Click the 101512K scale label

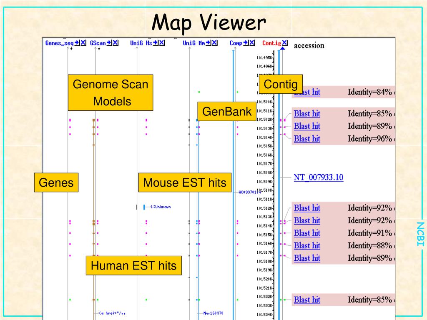click(264, 208)
